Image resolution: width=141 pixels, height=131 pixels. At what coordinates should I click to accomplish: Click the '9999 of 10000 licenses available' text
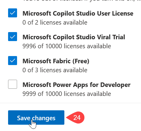67,94
